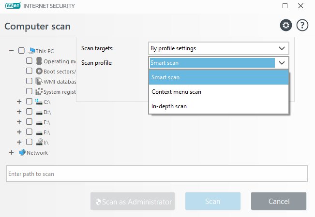315x217 pixels.
Task: Click the Enter path to scan field
Action: (x=157, y=174)
